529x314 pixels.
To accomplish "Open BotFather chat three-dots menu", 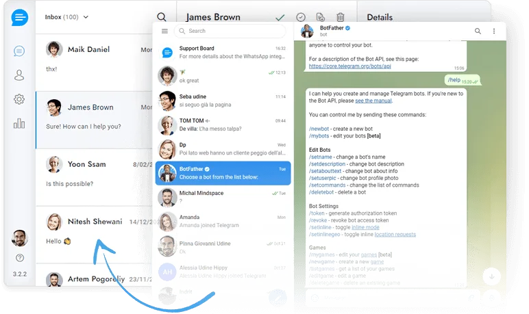I will [x=494, y=31].
